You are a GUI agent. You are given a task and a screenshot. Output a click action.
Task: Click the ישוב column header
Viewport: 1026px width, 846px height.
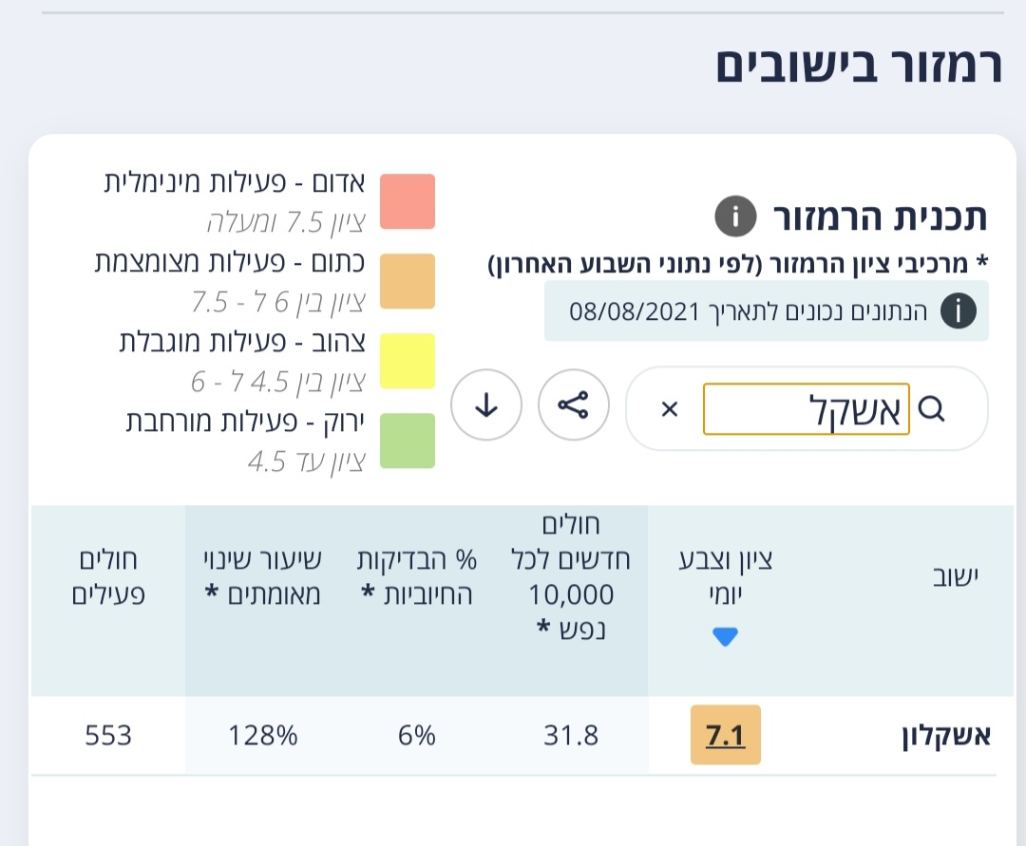[956, 576]
